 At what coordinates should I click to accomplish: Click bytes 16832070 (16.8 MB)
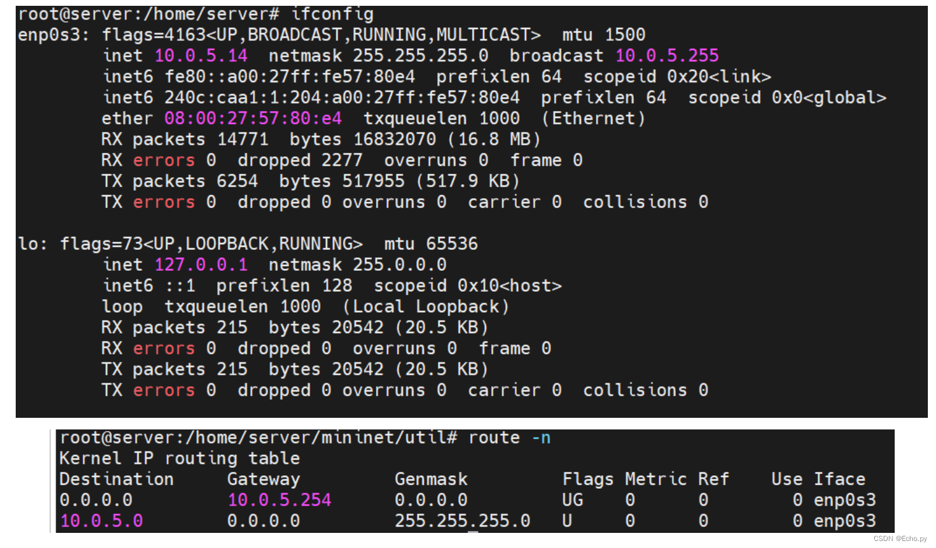pyautogui.click(x=416, y=139)
